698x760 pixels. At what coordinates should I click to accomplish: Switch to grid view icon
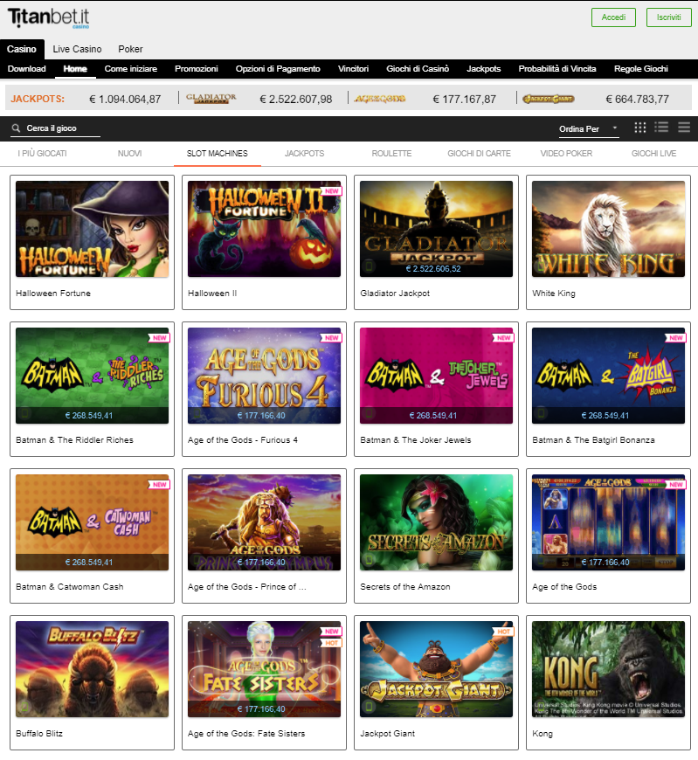[639, 128]
